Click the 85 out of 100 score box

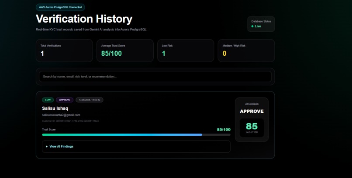(x=252, y=128)
